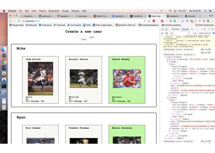215x153 pixels.
Task: Open DevTools three-dot customize menu
Action: [209, 29]
